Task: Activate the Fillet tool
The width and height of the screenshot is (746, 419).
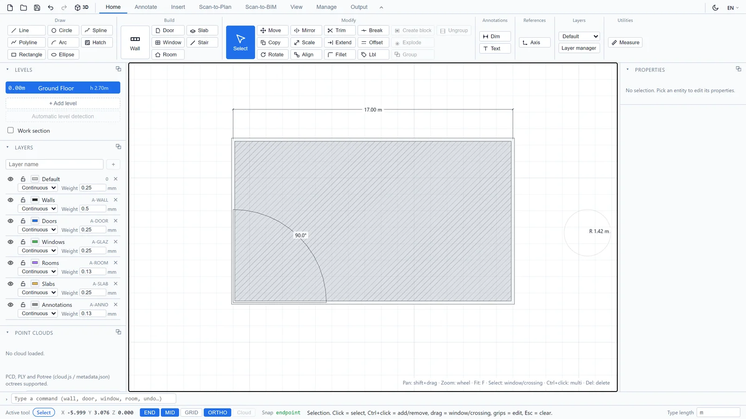Action: (340, 54)
